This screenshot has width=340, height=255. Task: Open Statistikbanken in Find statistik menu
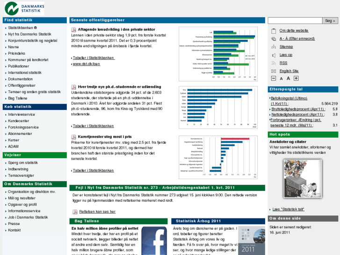pos(22,28)
